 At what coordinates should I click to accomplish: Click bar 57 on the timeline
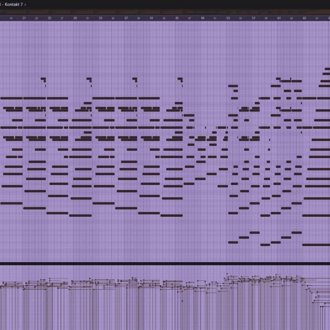click(254, 18)
